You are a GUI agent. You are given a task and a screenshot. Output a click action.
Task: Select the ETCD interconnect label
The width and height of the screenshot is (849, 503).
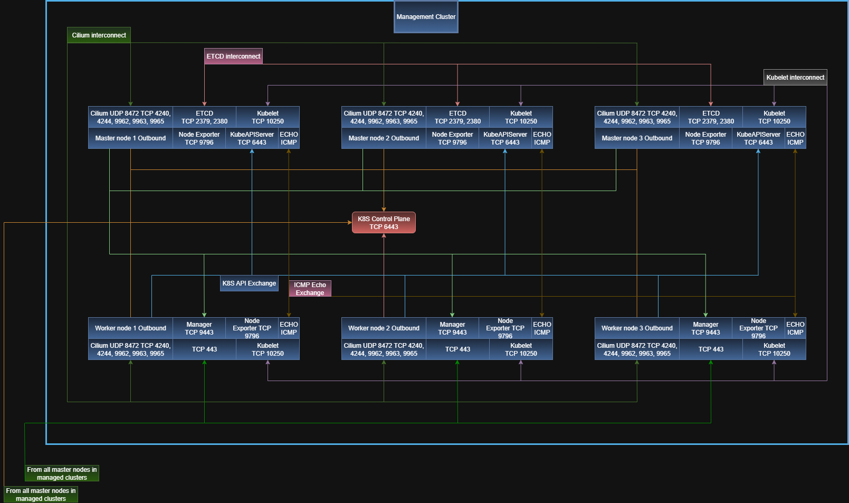233,56
